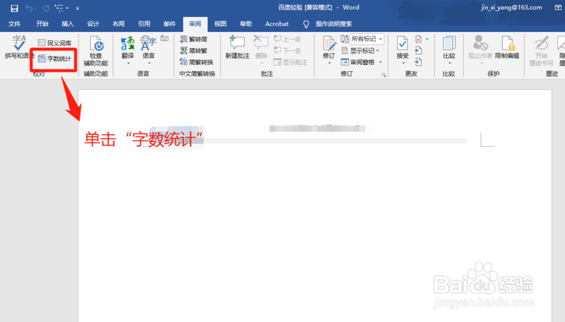Click 检查辅助功能 accessibility checker
565x322 pixels.
point(96,51)
